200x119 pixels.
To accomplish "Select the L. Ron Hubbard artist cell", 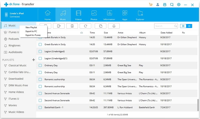I will [x=125, y=108].
